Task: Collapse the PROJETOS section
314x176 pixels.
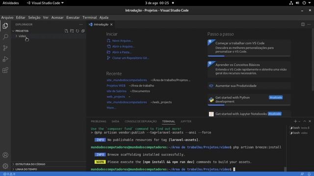Action: coord(22,31)
